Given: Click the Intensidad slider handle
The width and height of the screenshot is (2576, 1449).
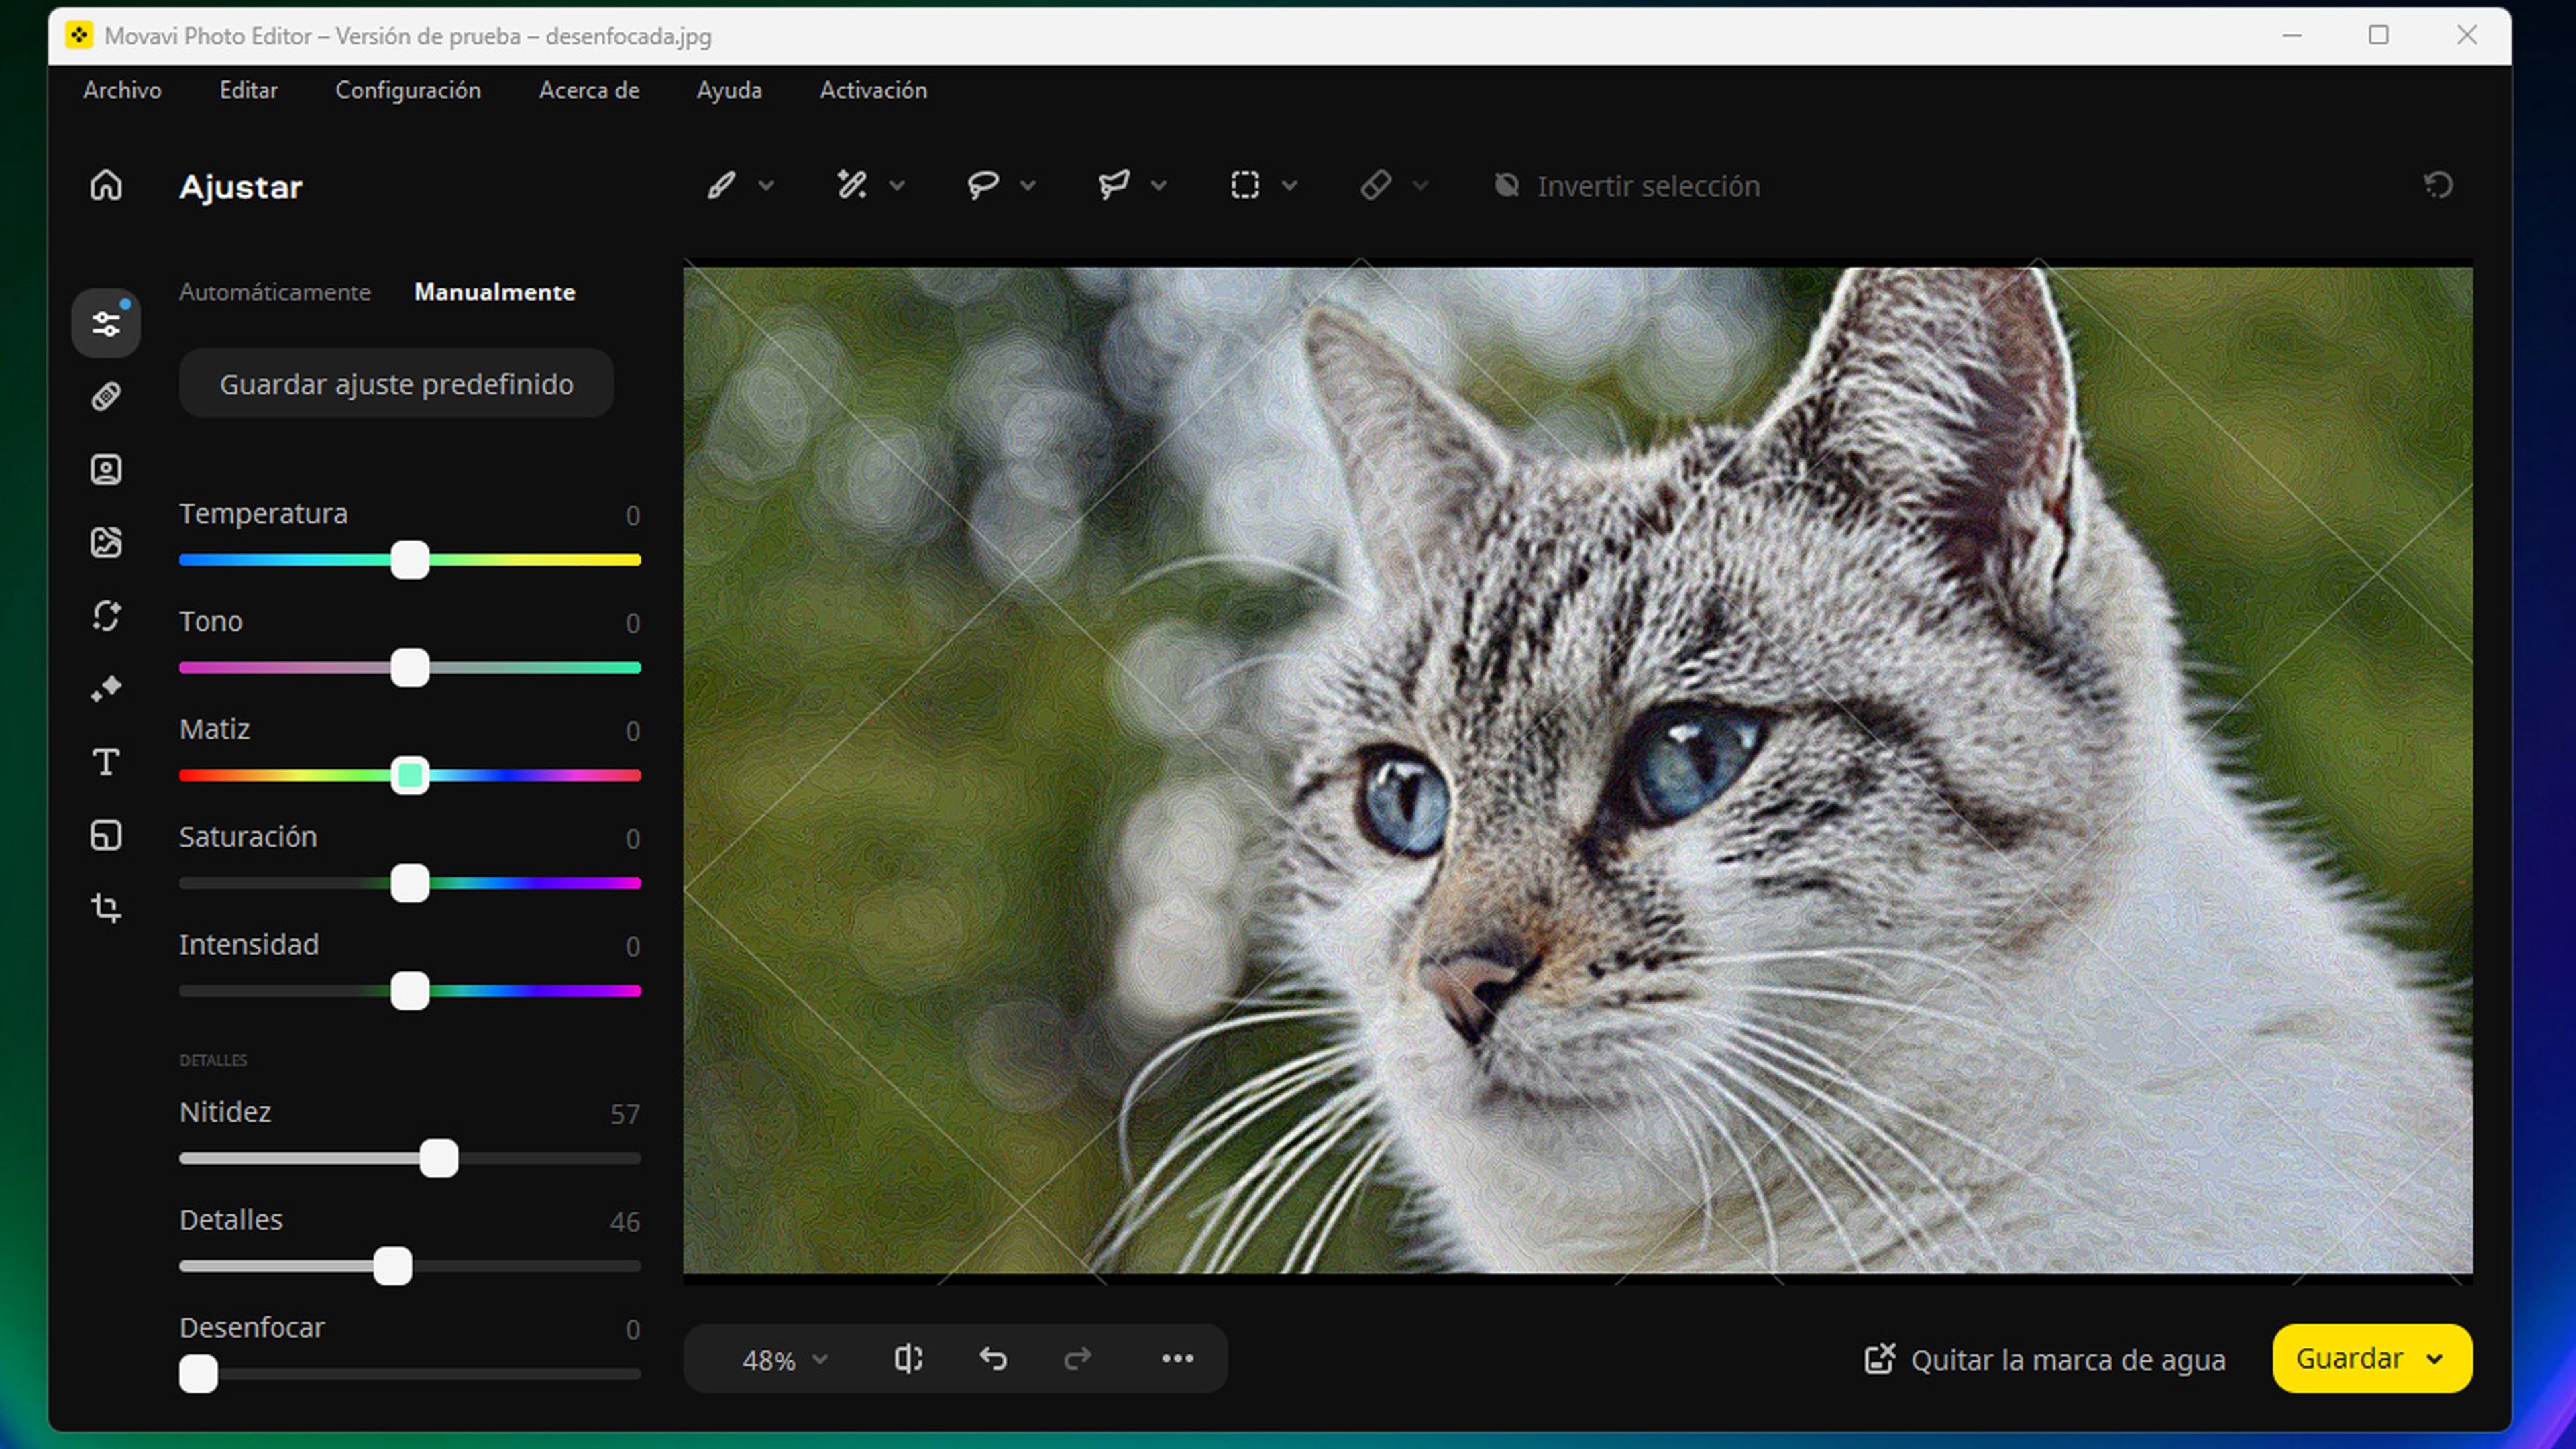Looking at the screenshot, I should pos(410,991).
